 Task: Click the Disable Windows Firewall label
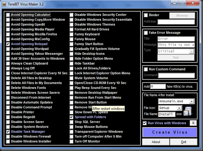point(31,136)
